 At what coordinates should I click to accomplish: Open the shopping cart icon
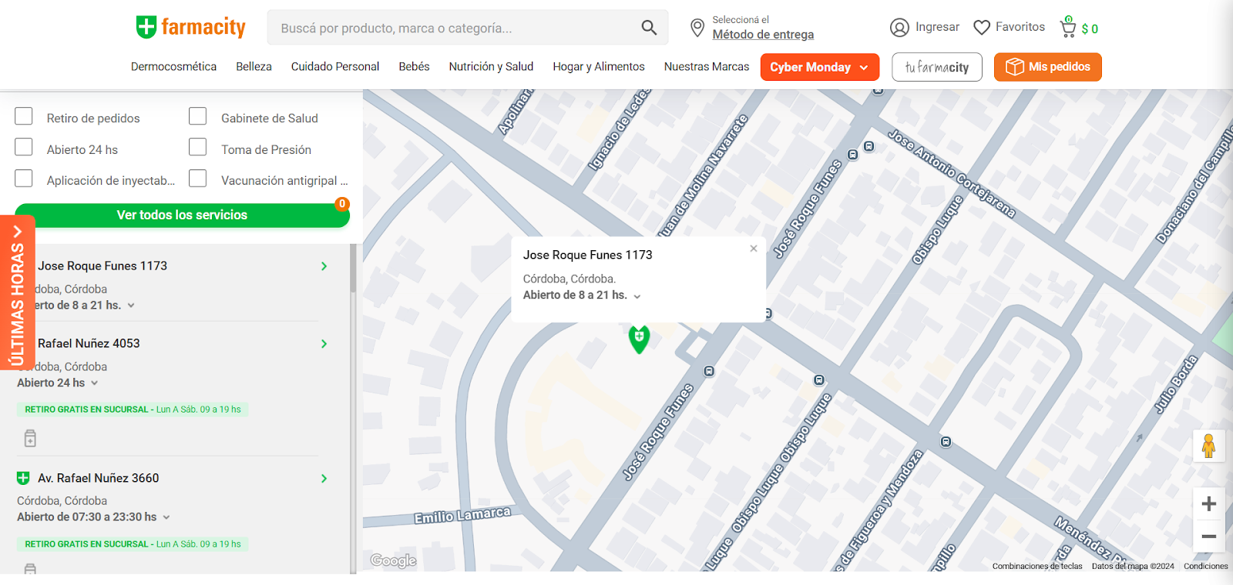(x=1068, y=27)
